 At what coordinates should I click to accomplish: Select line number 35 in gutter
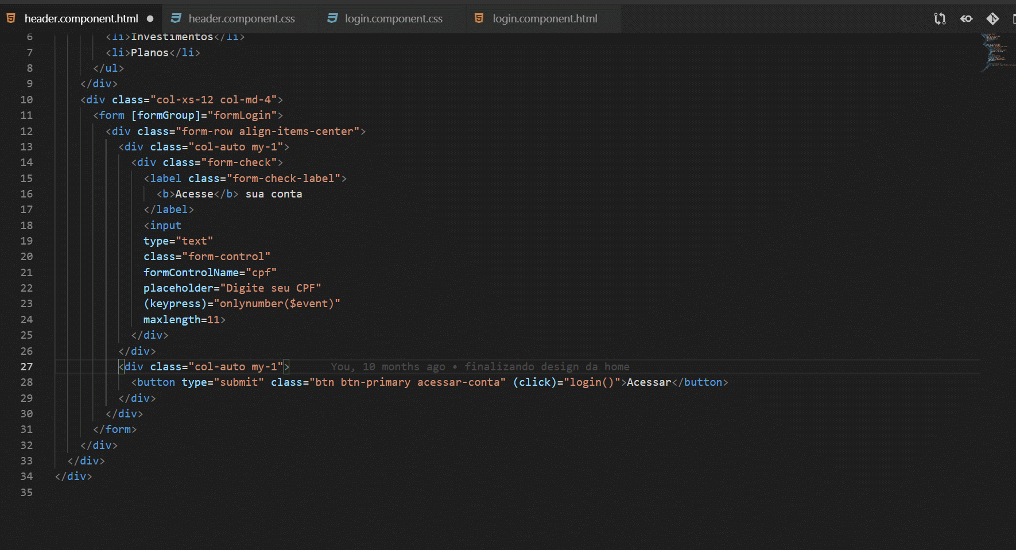pyautogui.click(x=26, y=492)
